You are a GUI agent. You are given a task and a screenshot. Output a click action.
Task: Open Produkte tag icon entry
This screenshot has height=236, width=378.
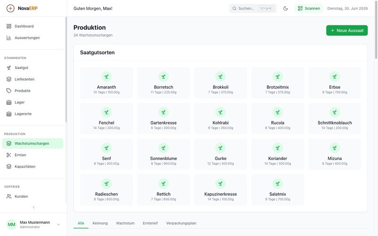[x=9, y=91]
